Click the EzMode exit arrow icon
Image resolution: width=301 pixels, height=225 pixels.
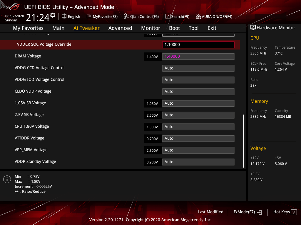click(259, 212)
